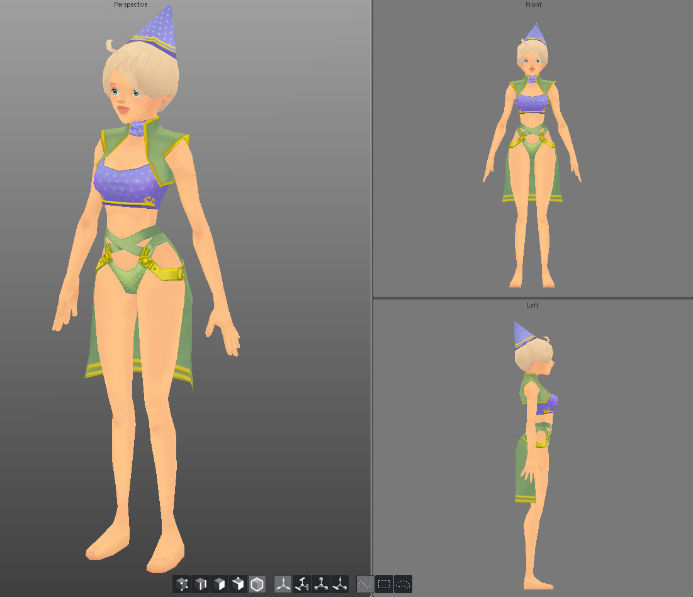Activate the scale gizmo with spheres

321,584
